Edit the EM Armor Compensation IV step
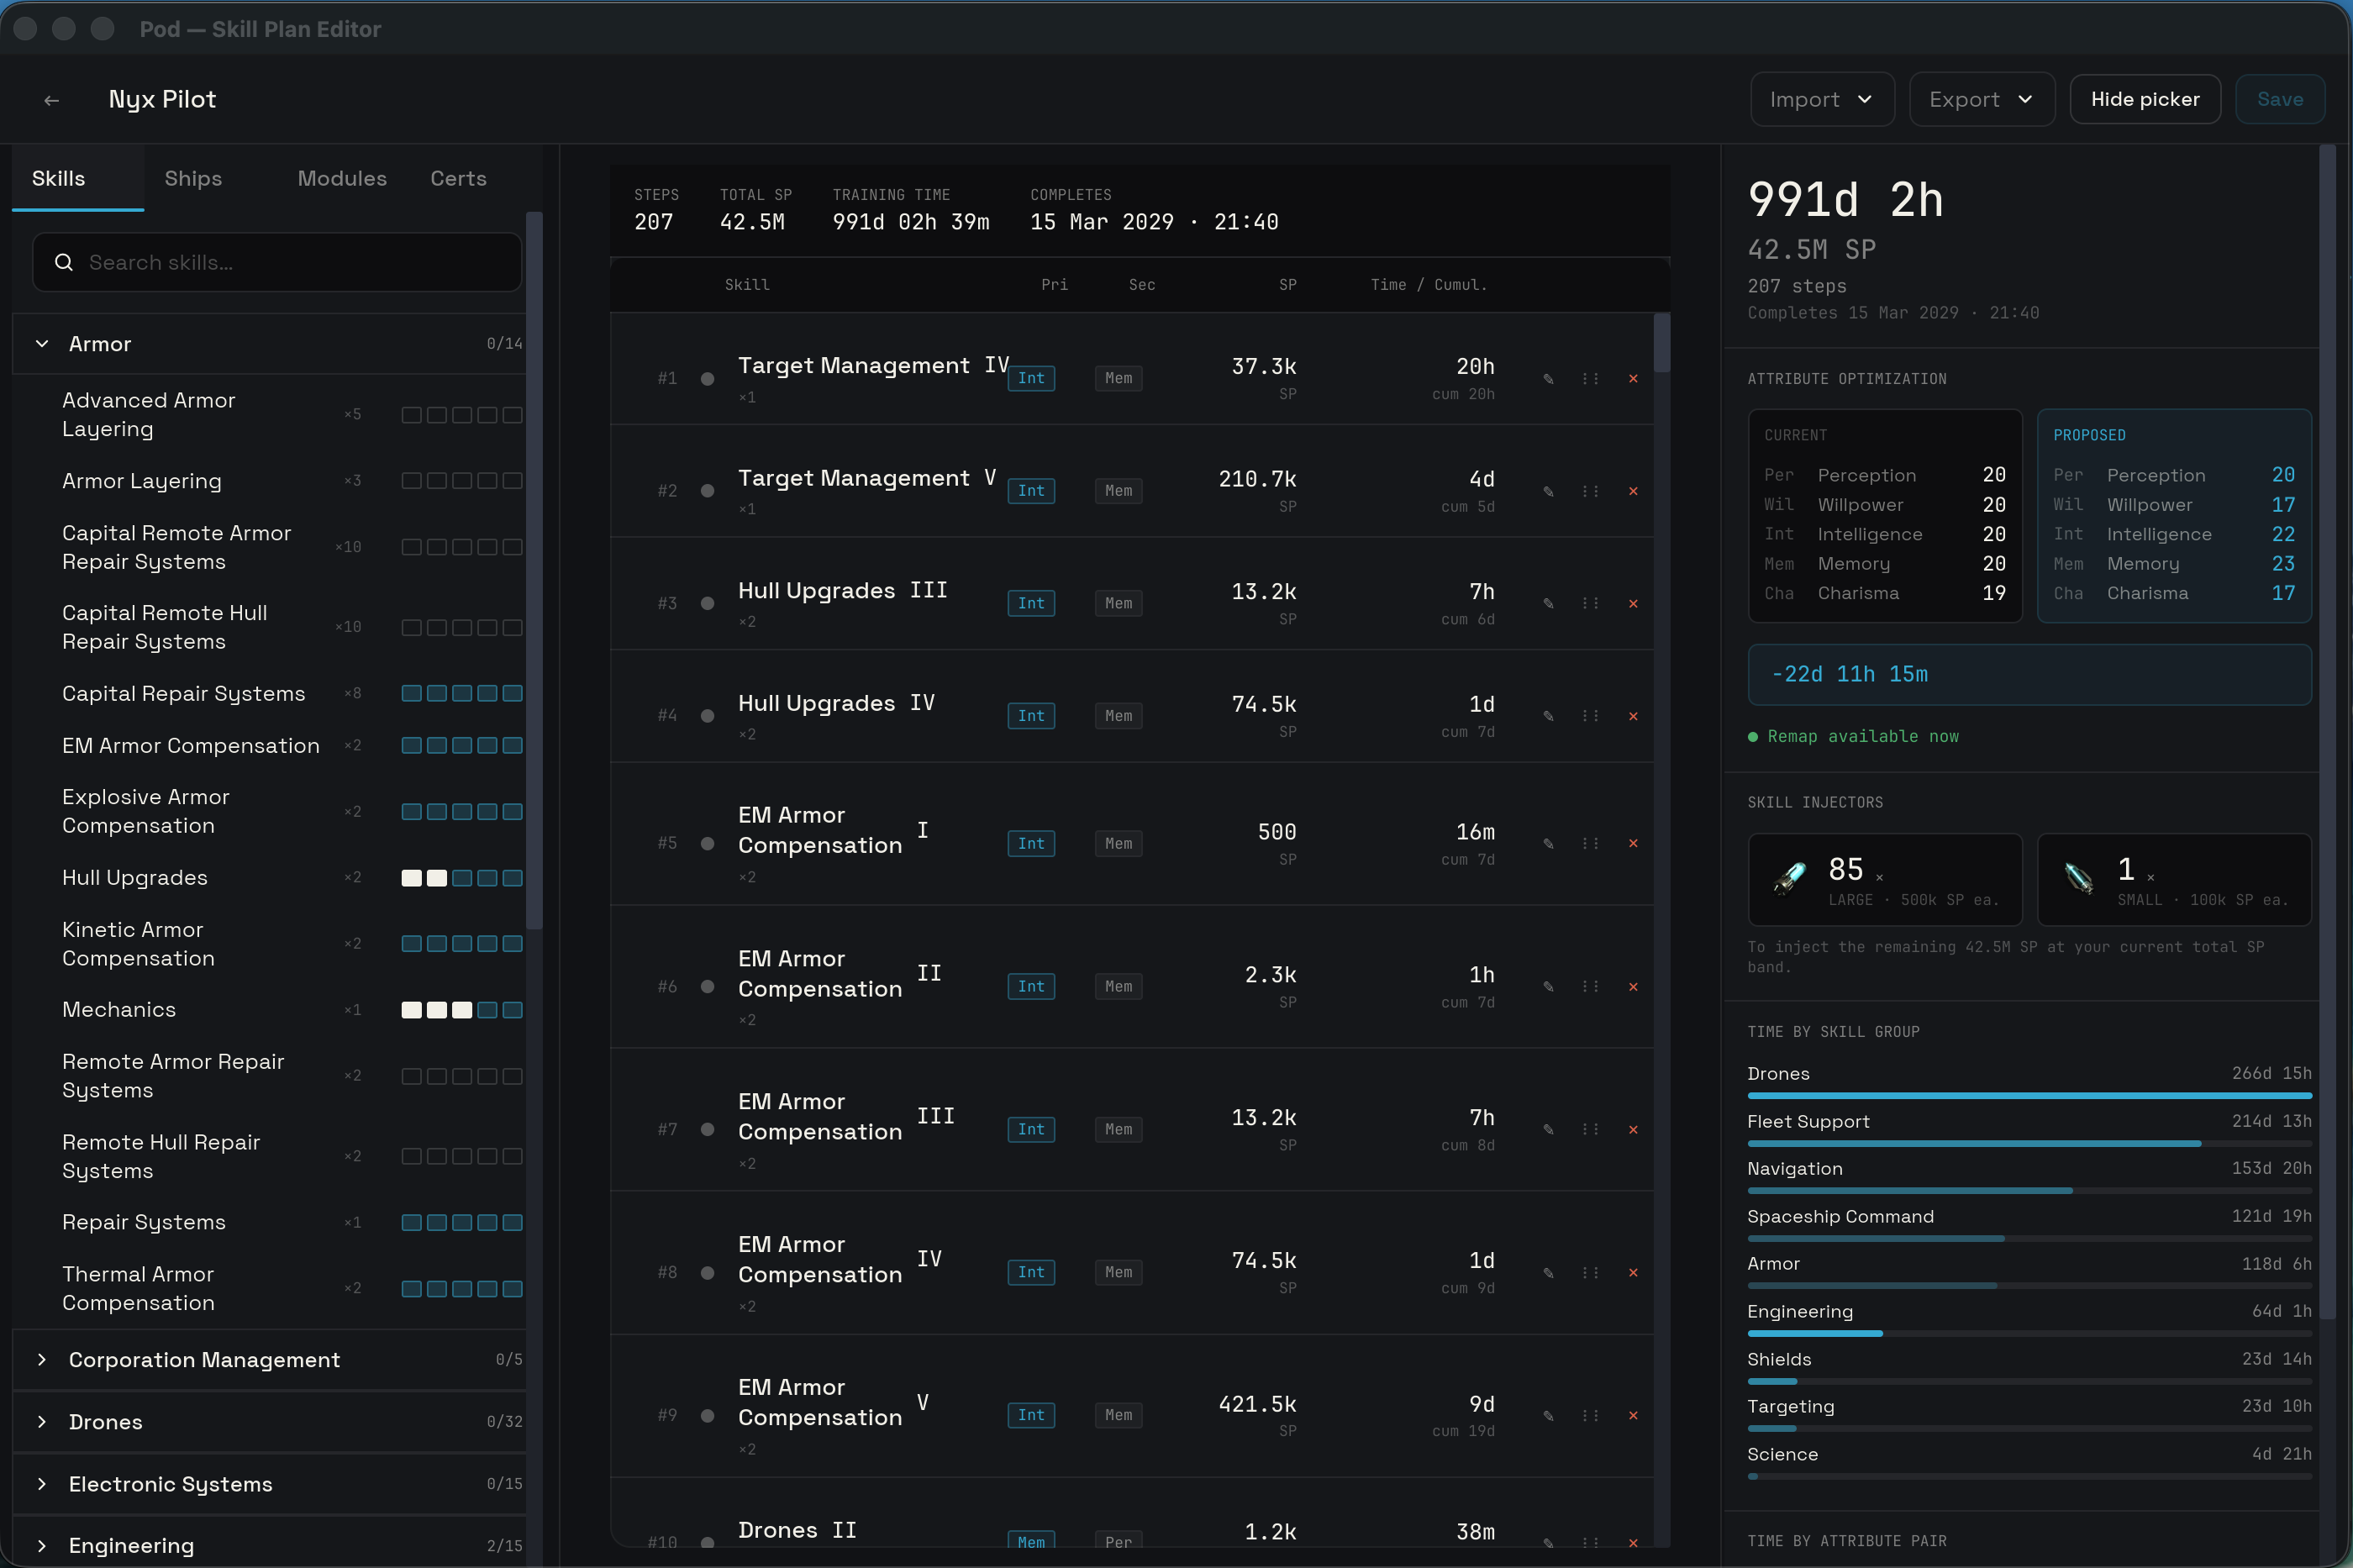Screen dimensions: 2353x1568 1548,1273
